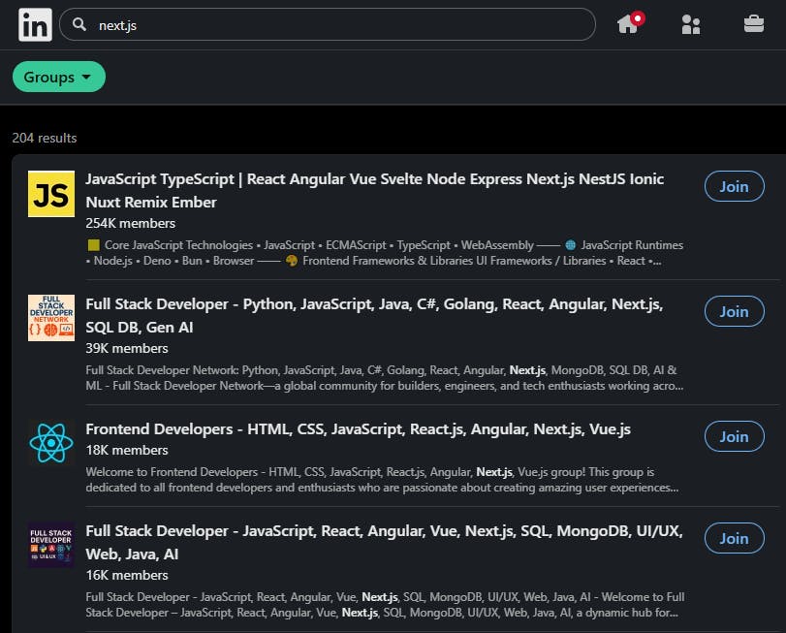Join the JavaScript TypeScript group

coord(734,186)
